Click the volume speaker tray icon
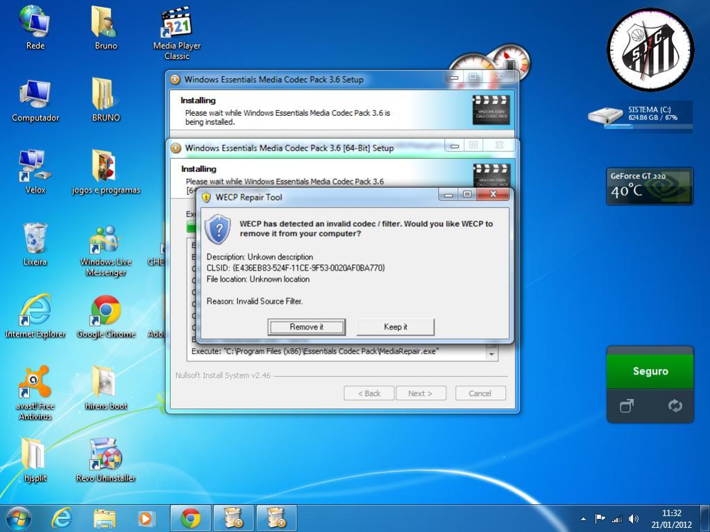The height and width of the screenshot is (532, 710). (634, 518)
